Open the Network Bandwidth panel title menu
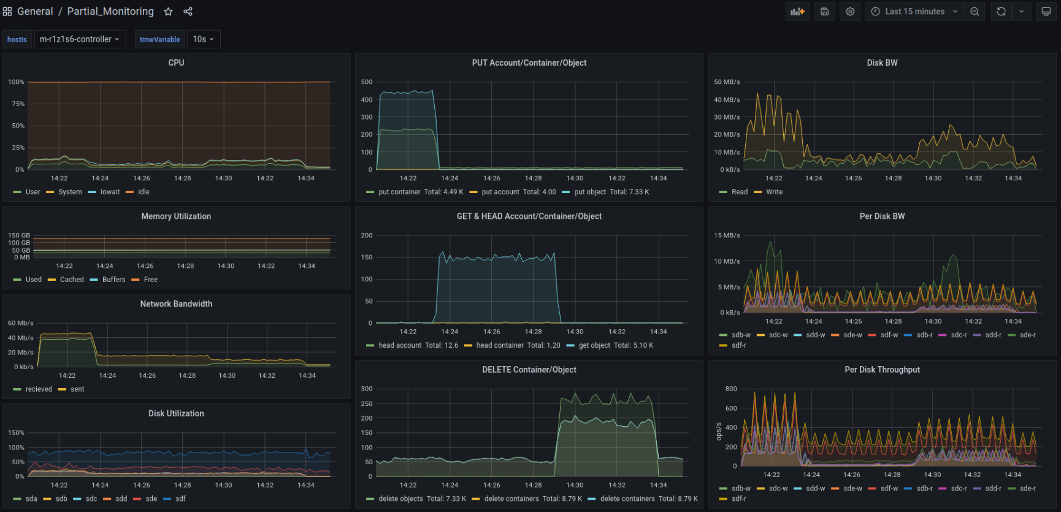Image resolution: width=1061 pixels, height=512 pixels. click(x=176, y=304)
